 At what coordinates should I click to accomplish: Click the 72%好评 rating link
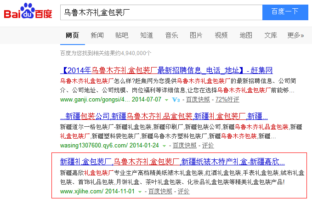227,100
